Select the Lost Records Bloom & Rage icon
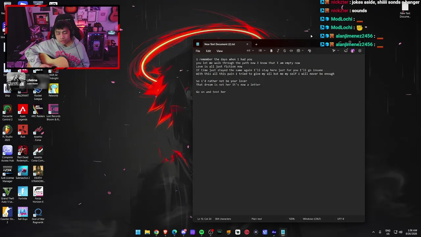The width and height of the screenshot is (421, 237). point(53,113)
